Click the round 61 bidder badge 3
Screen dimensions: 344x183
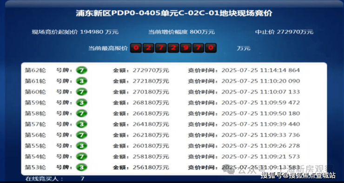[x=82, y=81]
